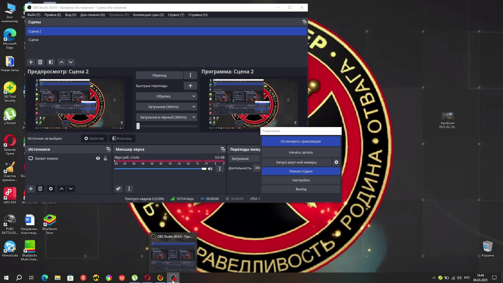This screenshot has width=503, height=283.
Task: Add a new scene with plus icon
Action: point(31,62)
